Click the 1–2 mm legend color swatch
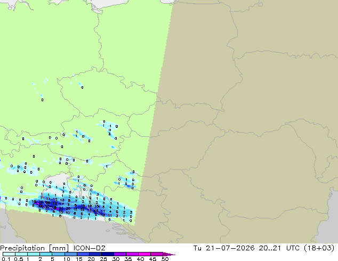The width and height of the screenshot is (338, 261). (x=34, y=254)
